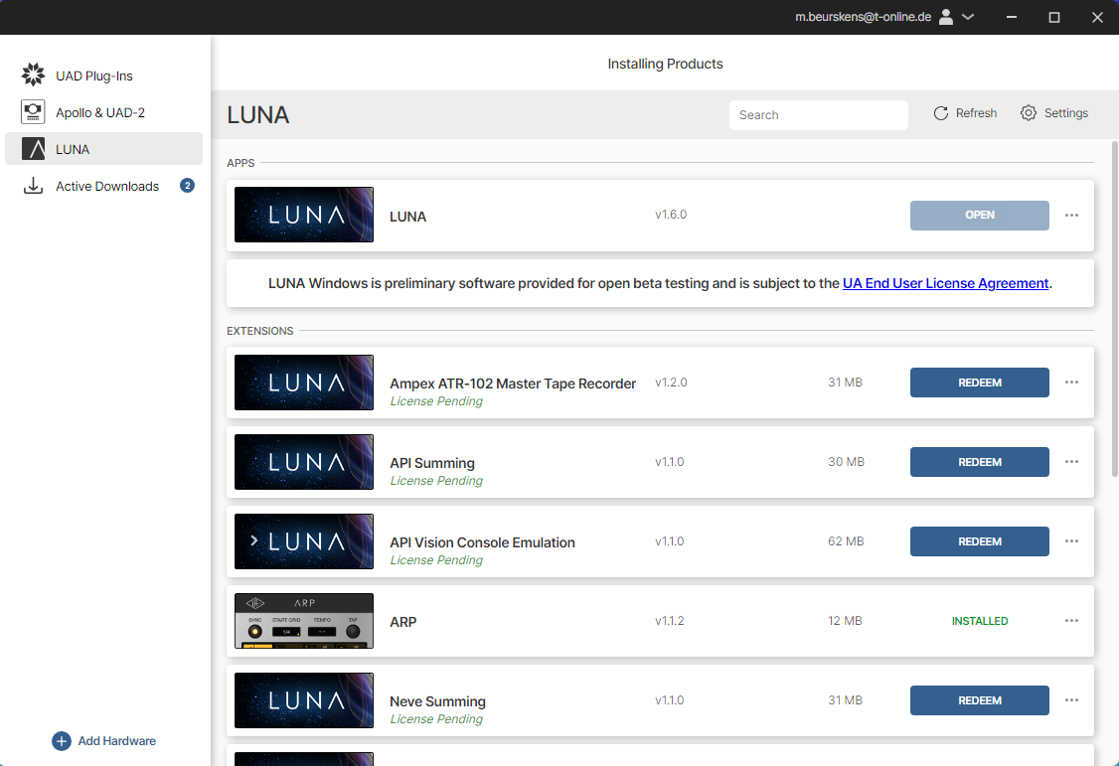Click the API Summing thumbnail image
Viewport: 1119px width, 766px height.
pos(304,461)
